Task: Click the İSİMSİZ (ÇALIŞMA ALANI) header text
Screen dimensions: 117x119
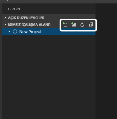Action: coord(29,25)
